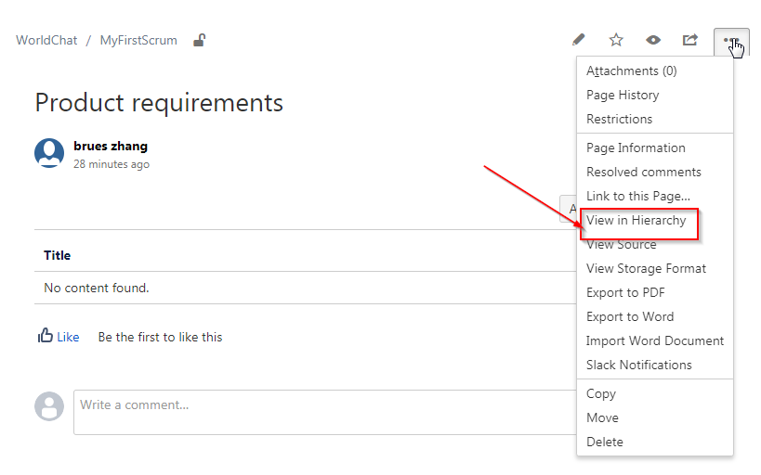Select Import Word Document
Screen dimensions: 761x475
pyautogui.click(x=655, y=340)
